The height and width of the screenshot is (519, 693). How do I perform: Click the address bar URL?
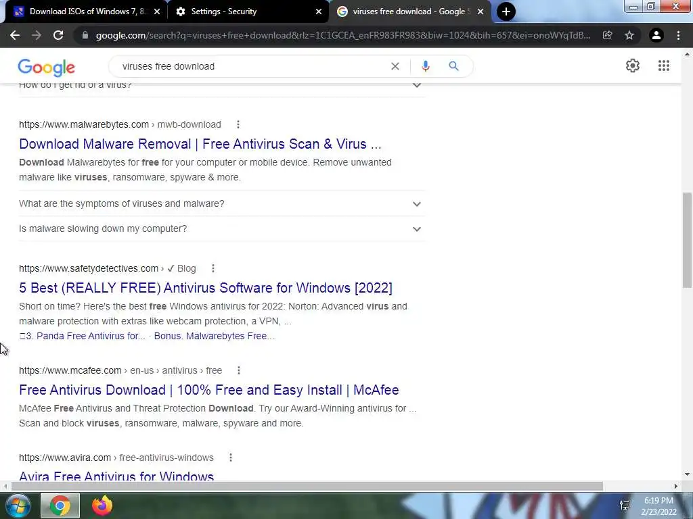click(x=343, y=35)
